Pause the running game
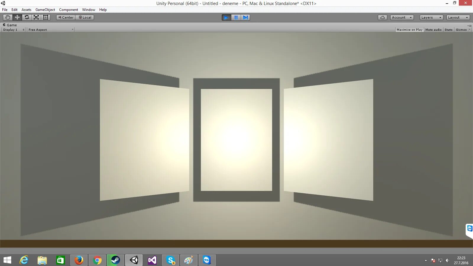473x266 pixels. coord(236,17)
